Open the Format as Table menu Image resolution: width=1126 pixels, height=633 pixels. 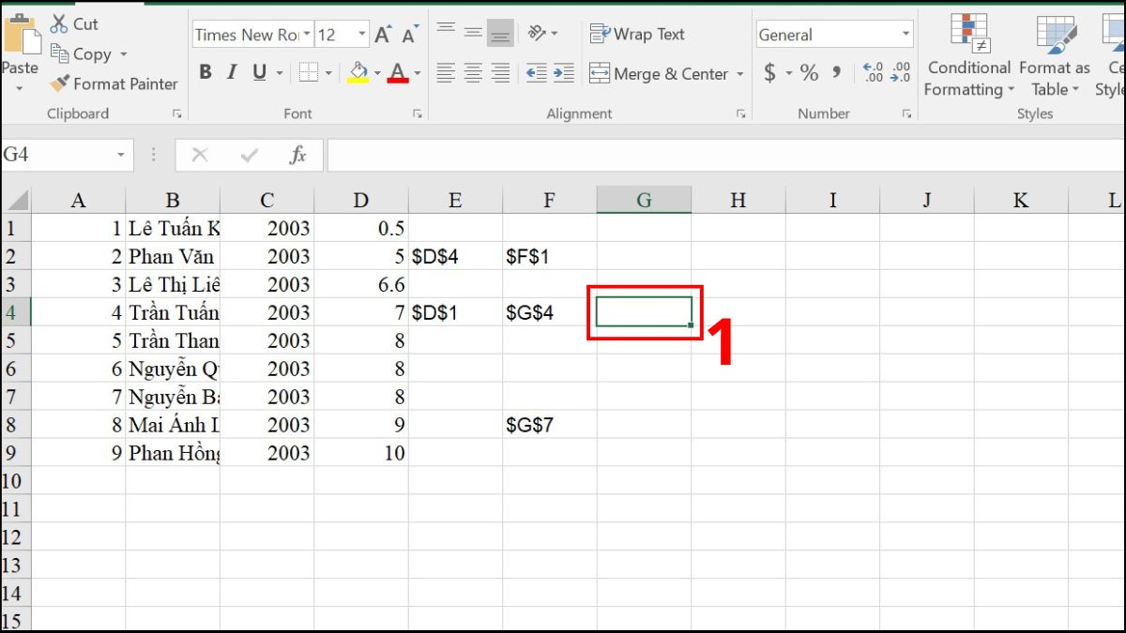pyautogui.click(x=1053, y=56)
